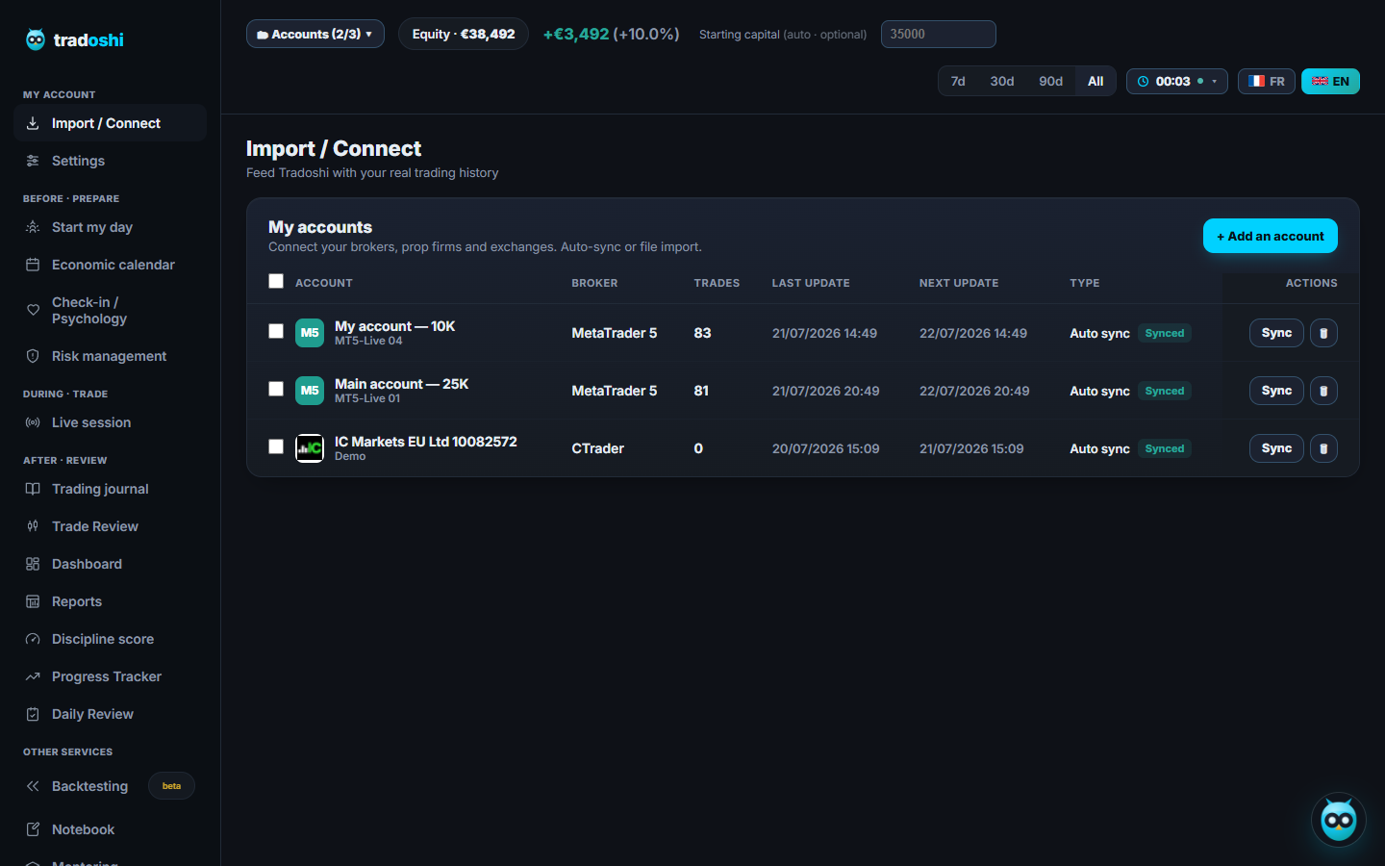Image resolution: width=1385 pixels, height=866 pixels.
Task: Click the Synced status of My account — 10K
Action: click(x=1165, y=333)
